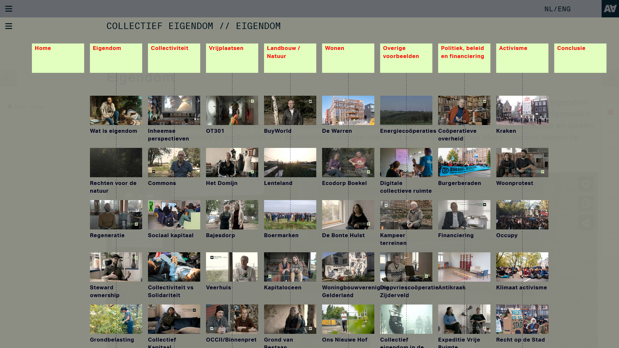Screen dimensions: 619x348
Task: Open the Steward ownership thumbnail
Action: [x=116, y=267]
